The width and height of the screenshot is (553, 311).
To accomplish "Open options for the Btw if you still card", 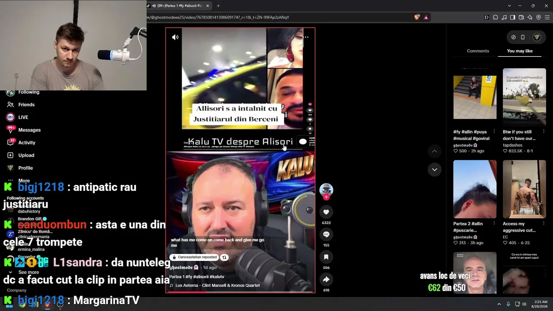I will [543, 132].
